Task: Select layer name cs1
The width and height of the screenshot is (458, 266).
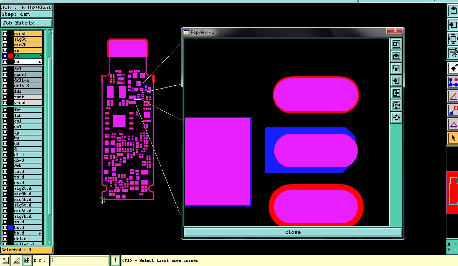Action: click(x=28, y=121)
